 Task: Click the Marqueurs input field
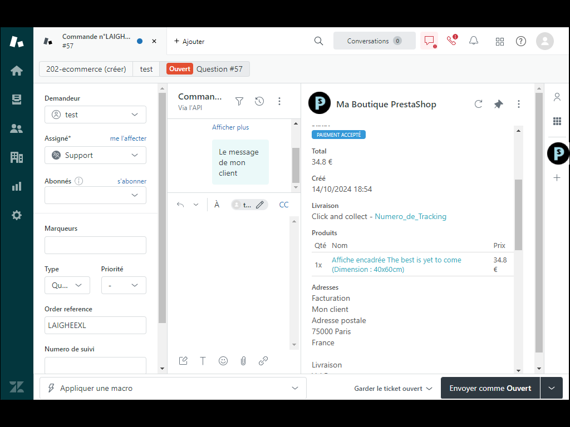coord(95,245)
